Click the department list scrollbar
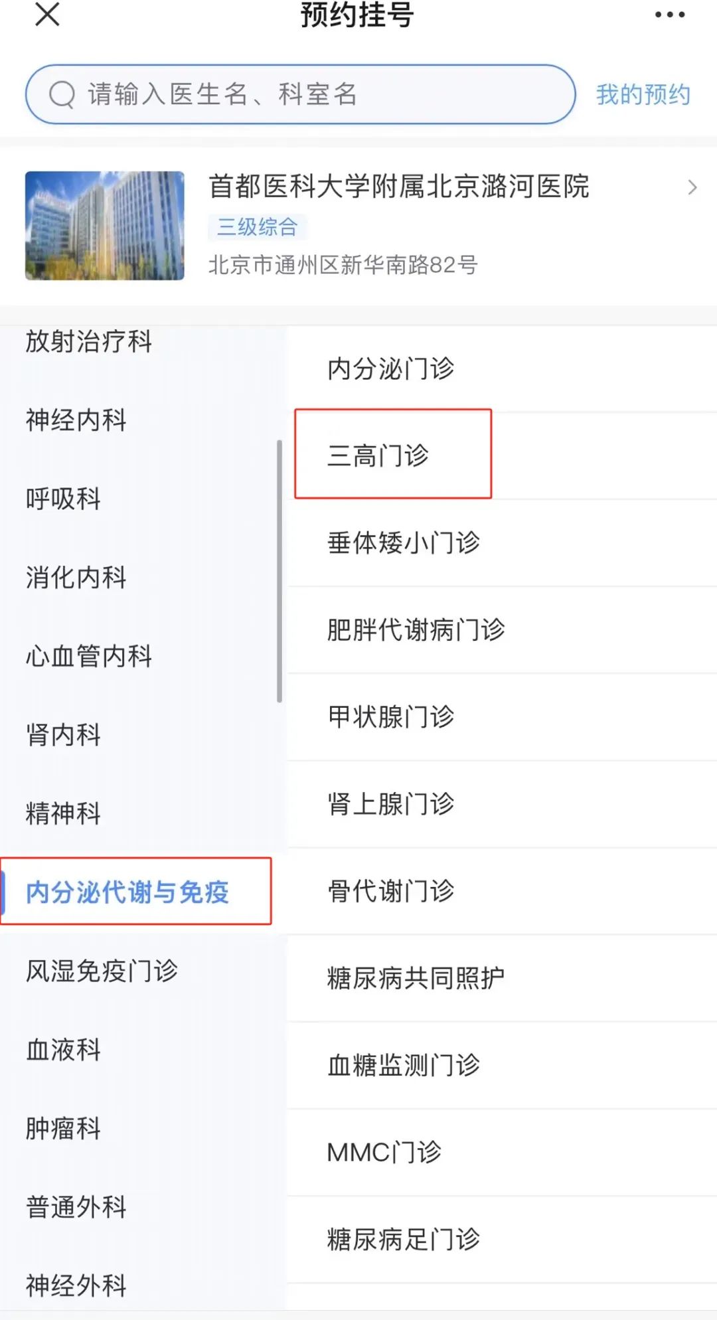 (279, 571)
